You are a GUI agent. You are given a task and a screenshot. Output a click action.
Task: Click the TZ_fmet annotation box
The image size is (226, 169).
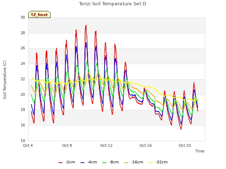(x=39, y=14)
